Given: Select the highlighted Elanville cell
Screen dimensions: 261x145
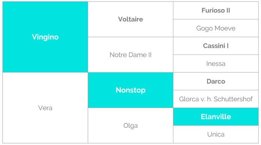Looking at the screenshot, I should point(216,117).
